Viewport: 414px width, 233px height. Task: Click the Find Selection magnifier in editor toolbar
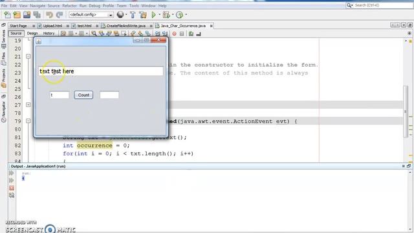tap(94, 34)
